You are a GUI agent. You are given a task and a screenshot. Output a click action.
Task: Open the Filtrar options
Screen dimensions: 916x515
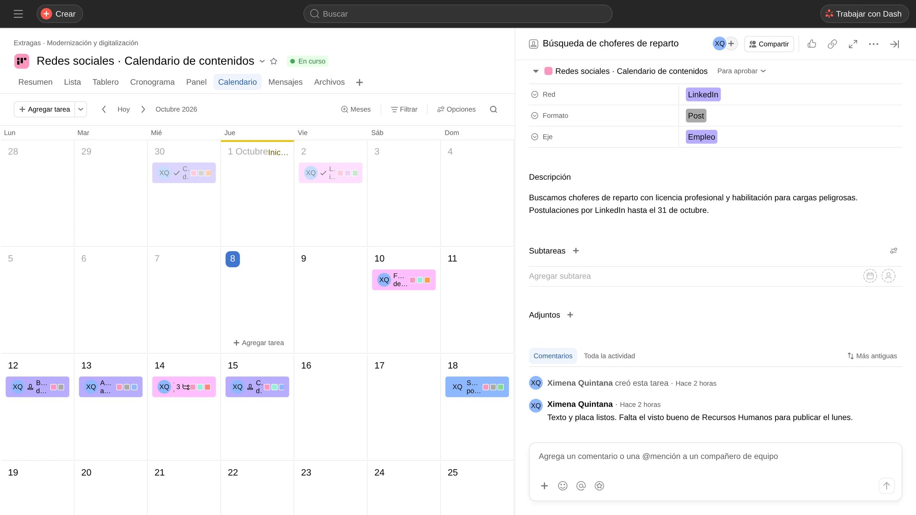(x=404, y=109)
